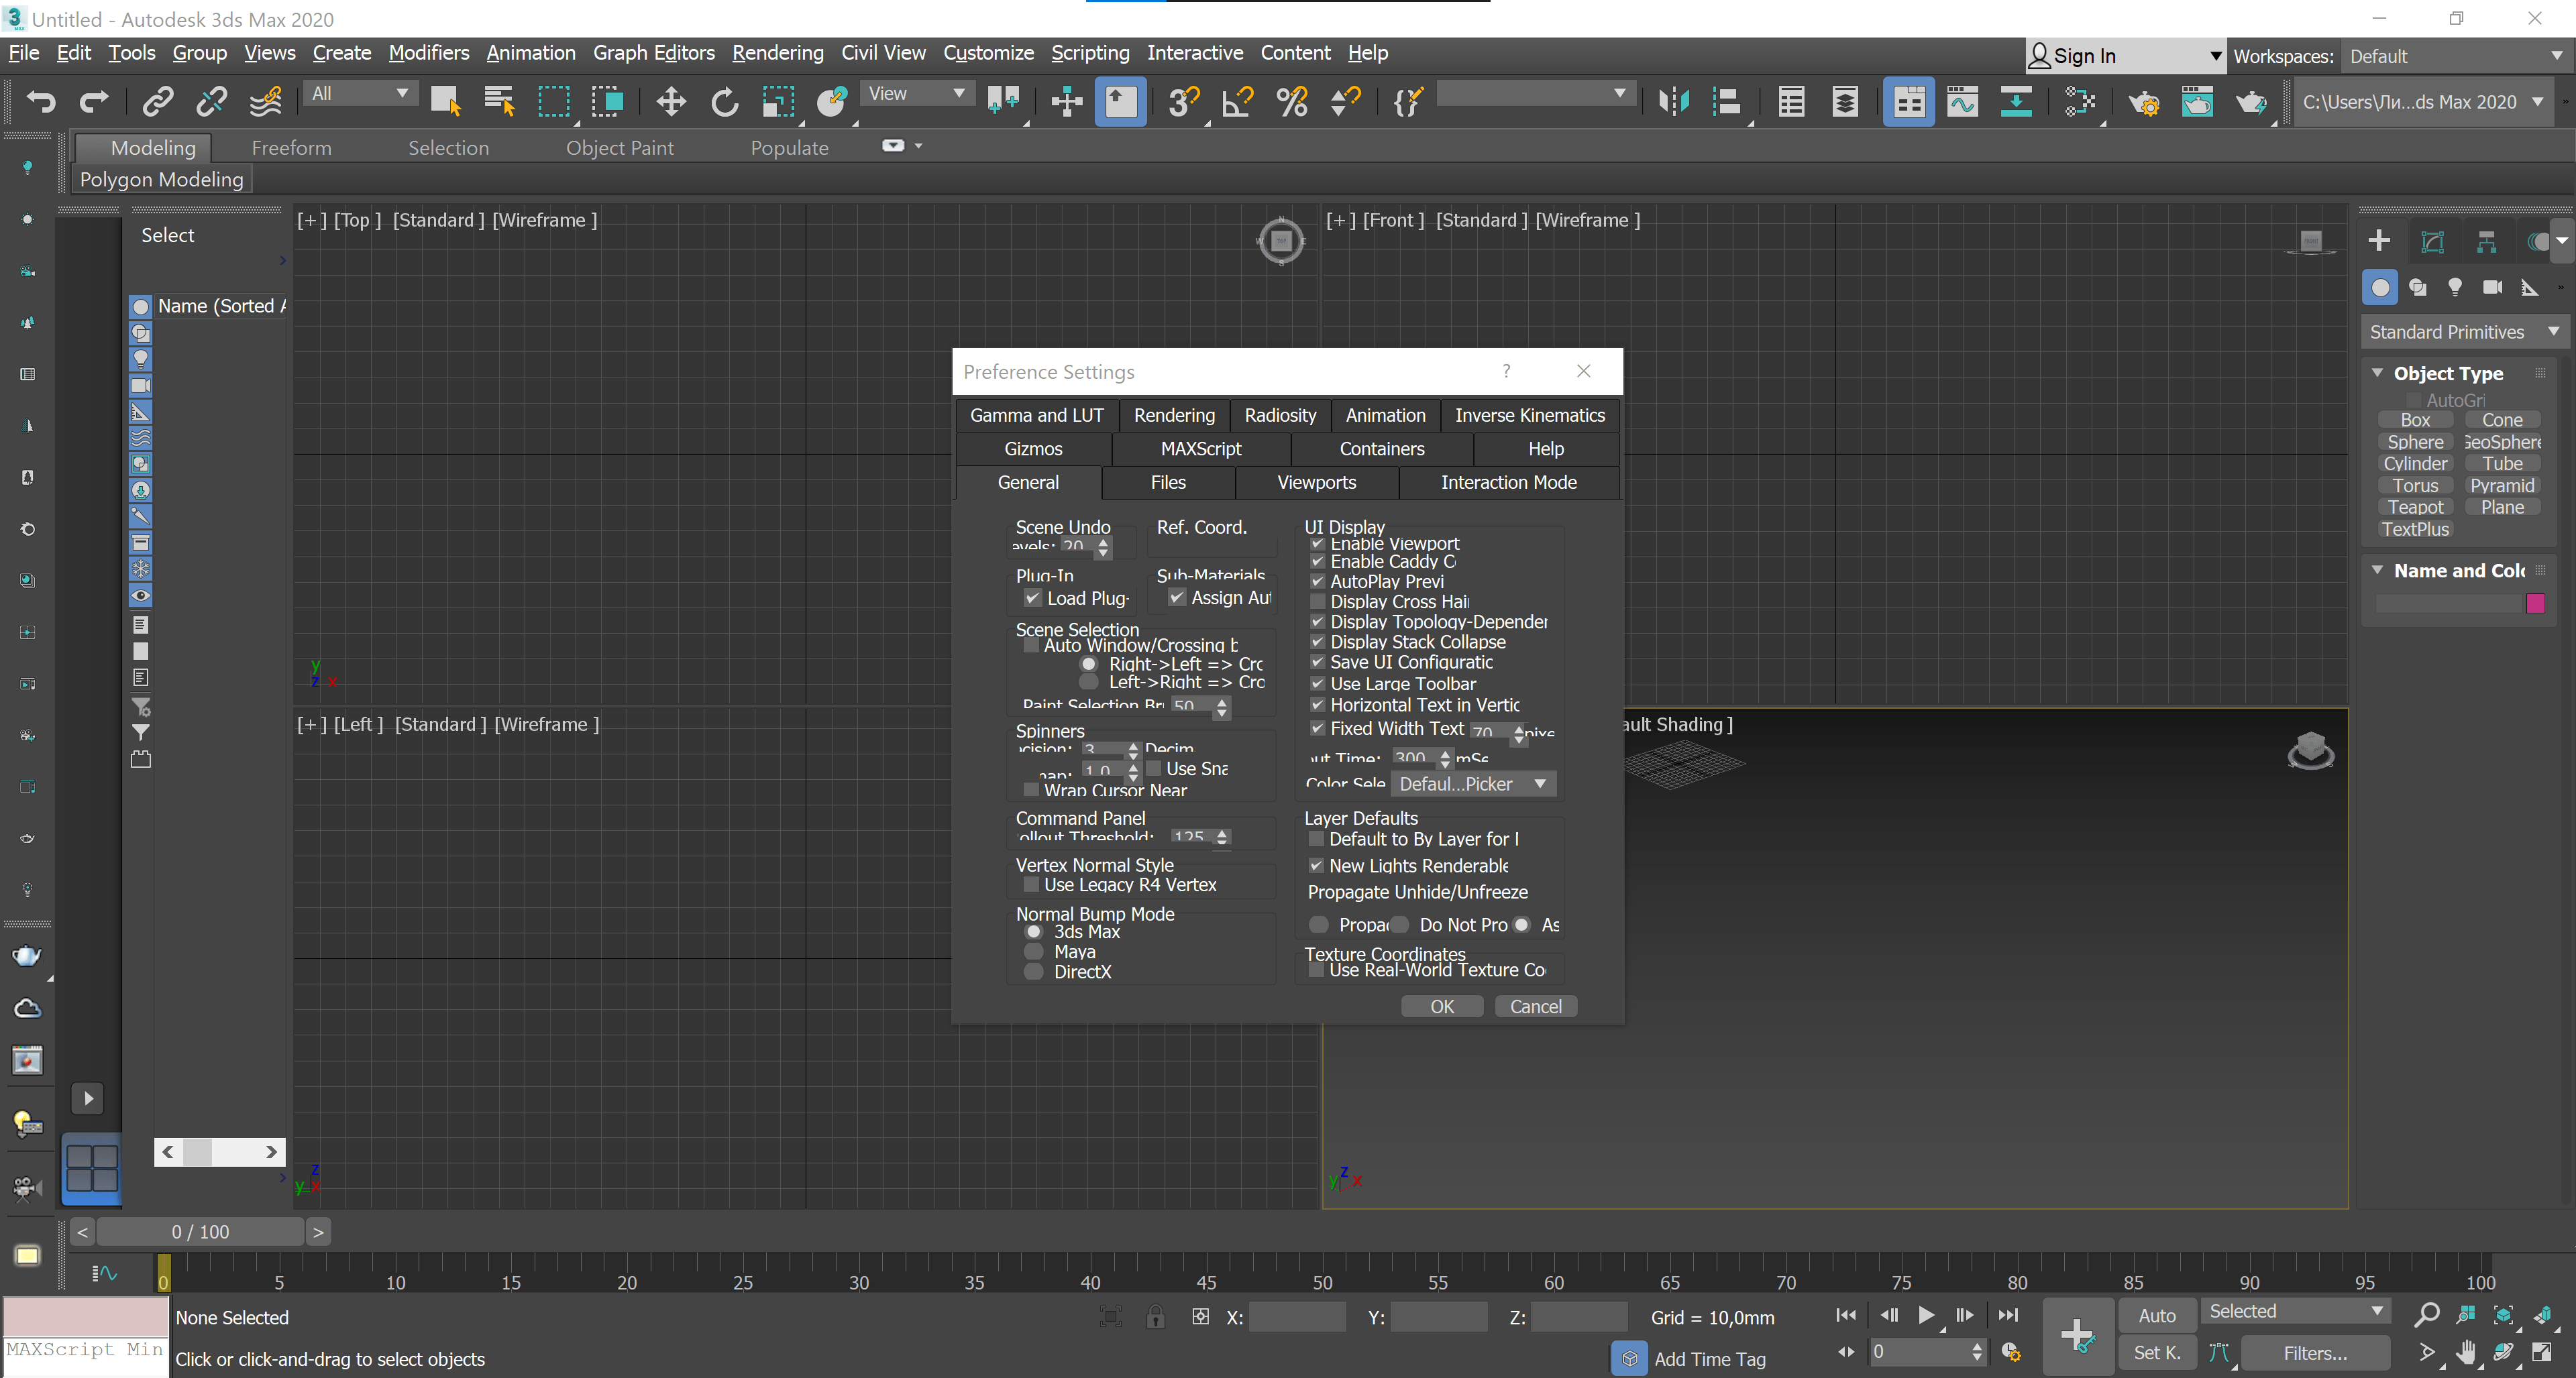The height and width of the screenshot is (1378, 2576).
Task: Click the pink object color swatch
Action: point(2535,604)
